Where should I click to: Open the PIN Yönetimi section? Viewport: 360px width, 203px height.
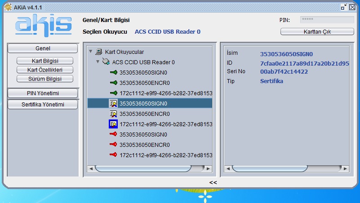pyautogui.click(x=43, y=93)
